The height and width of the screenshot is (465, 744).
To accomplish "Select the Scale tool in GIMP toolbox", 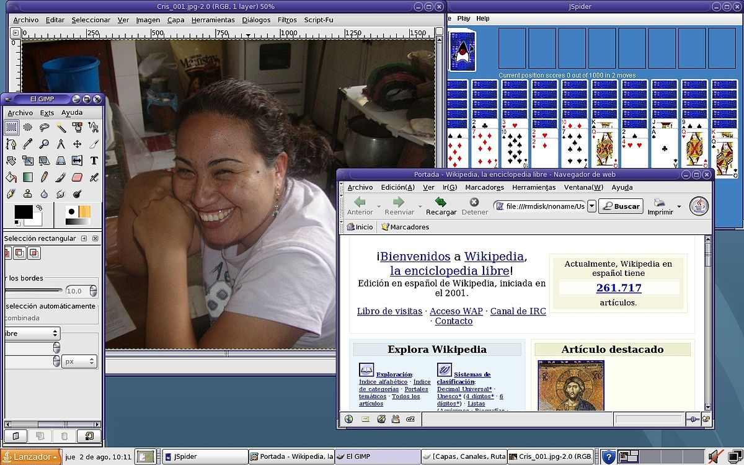I will [x=28, y=161].
